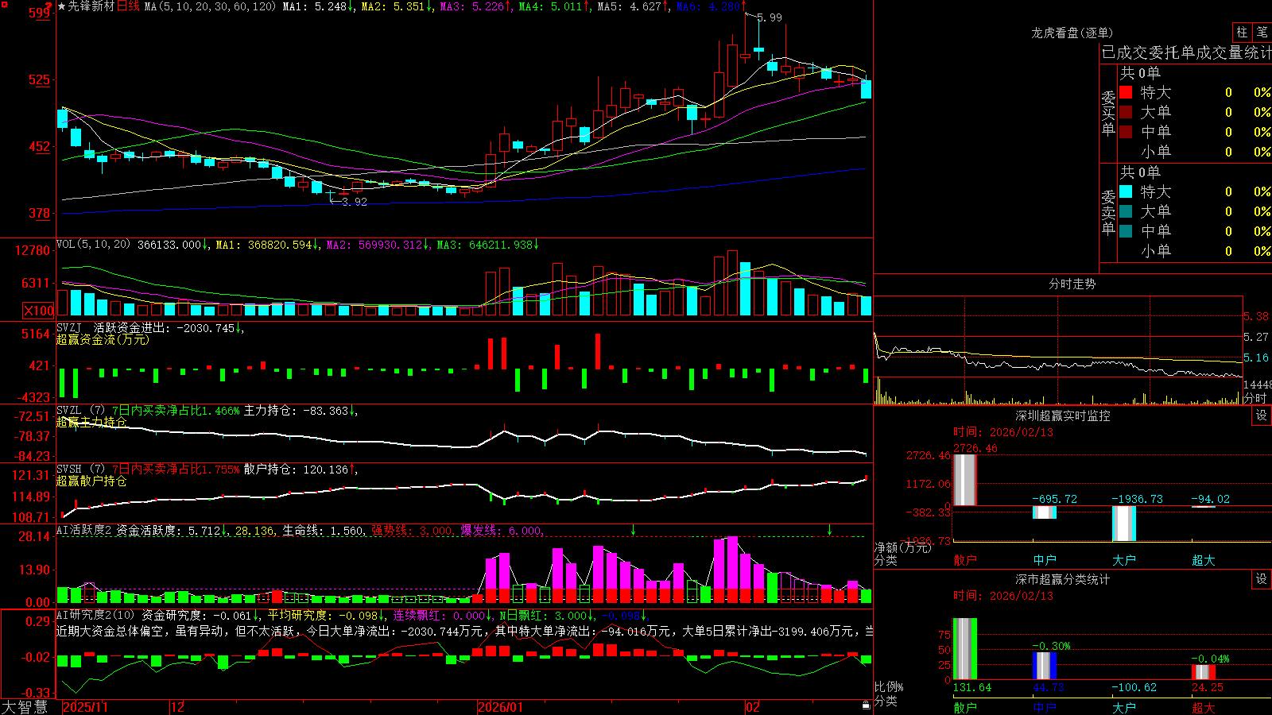Click the 中户 -695.72 bar in 实时监控
Viewport: 1272px width, 715px height.
pos(1044,512)
